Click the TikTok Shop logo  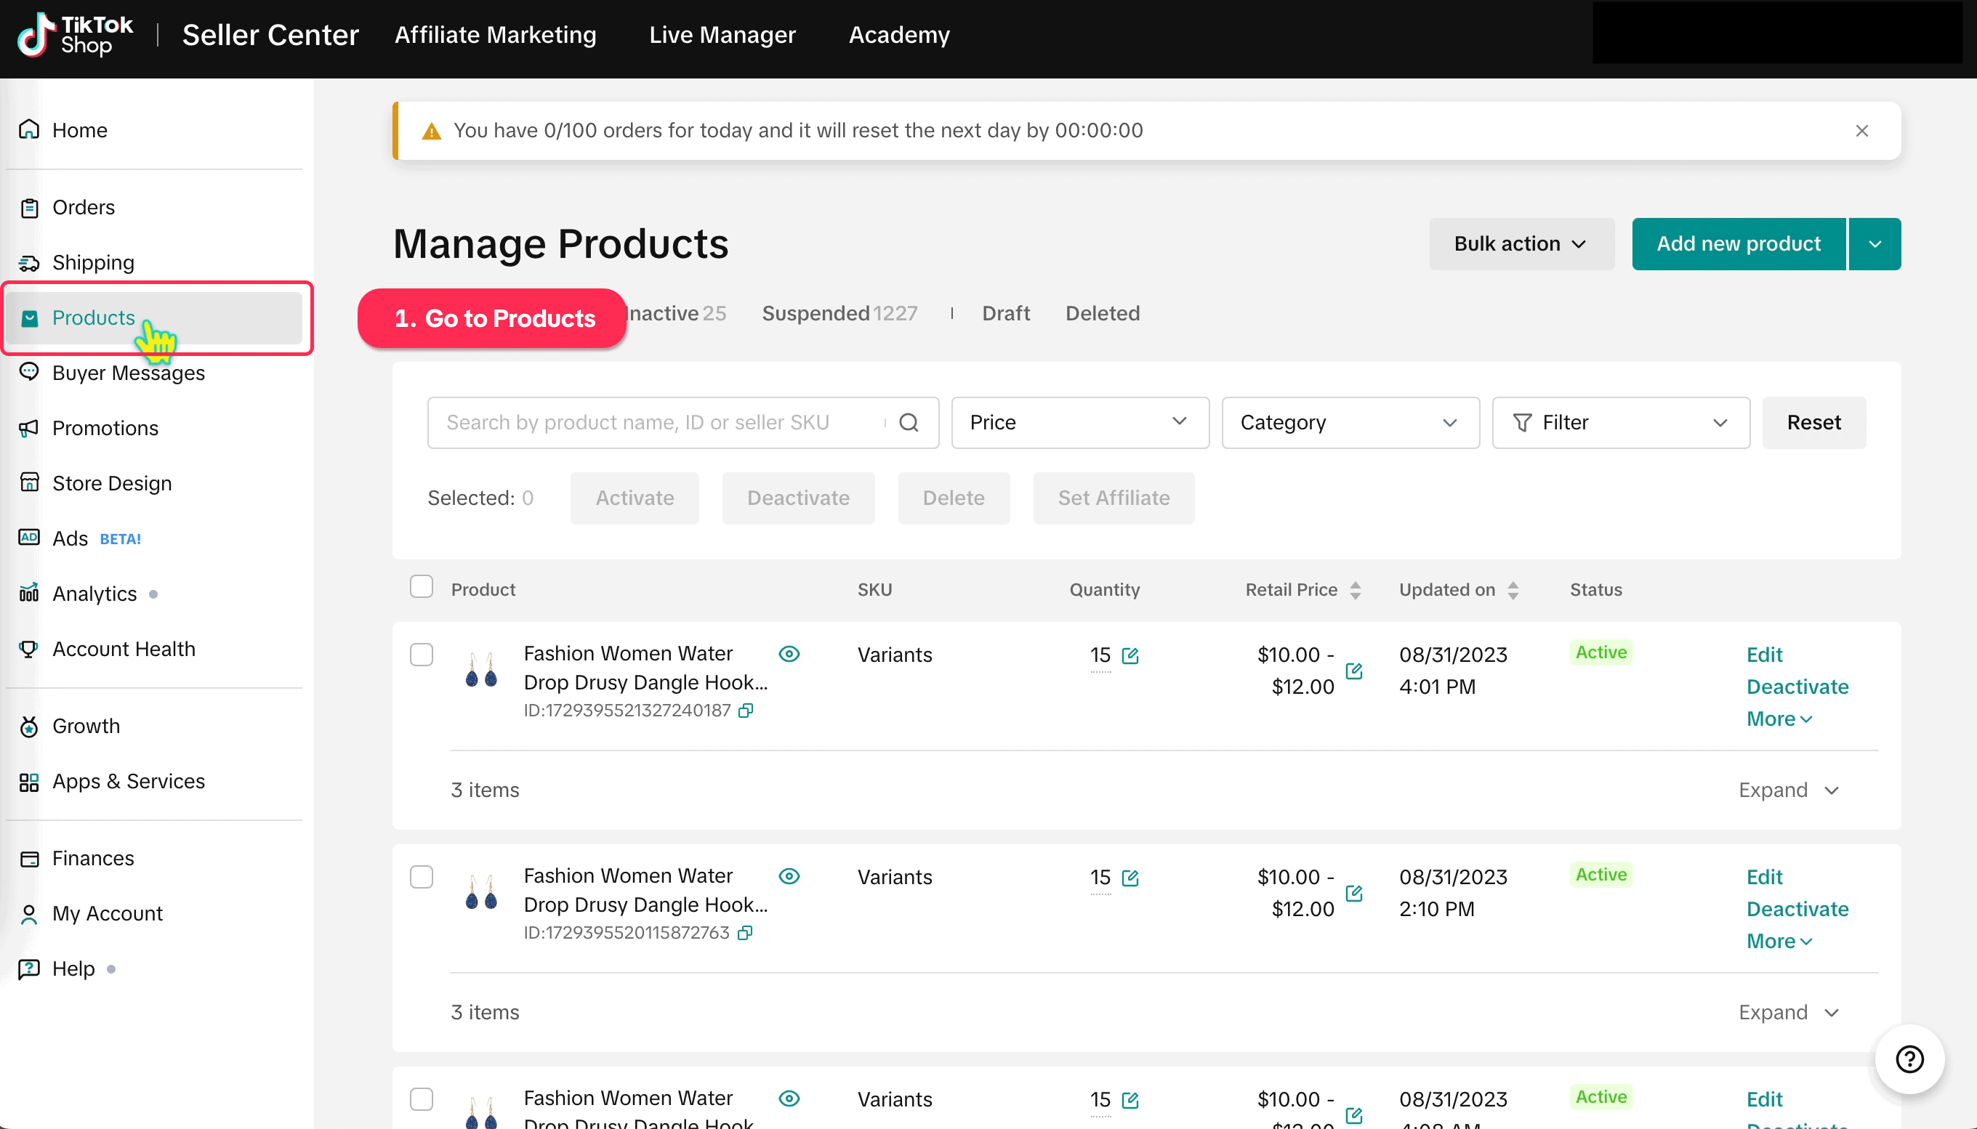point(76,35)
